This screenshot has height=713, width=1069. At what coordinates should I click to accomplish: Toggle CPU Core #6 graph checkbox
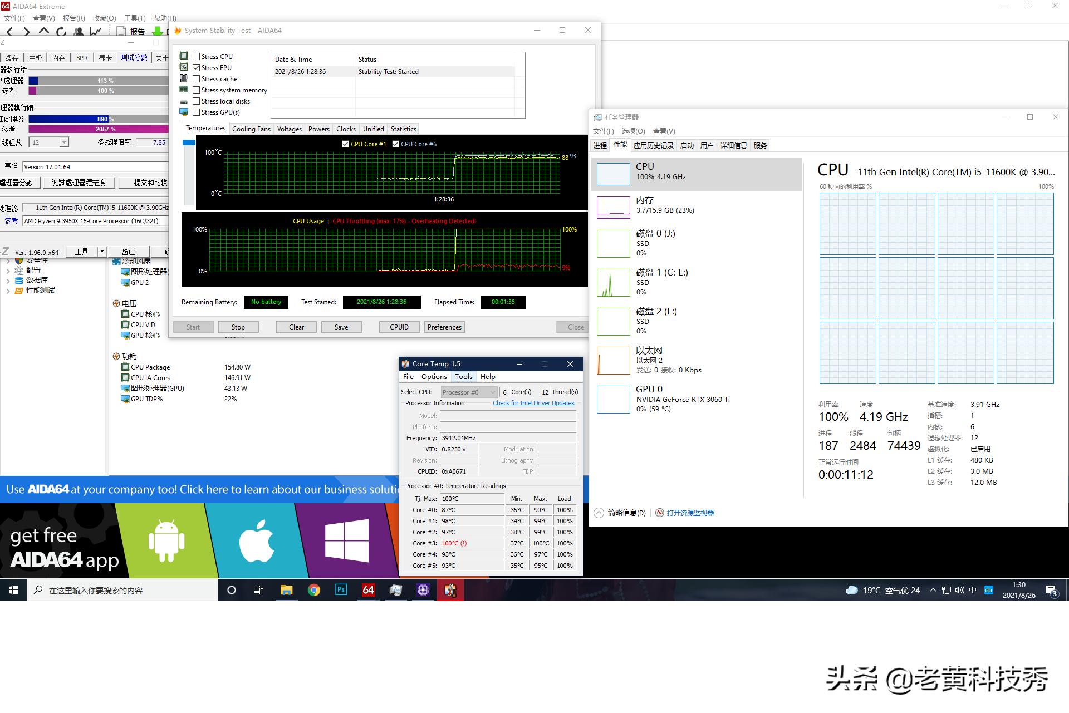[x=396, y=144]
